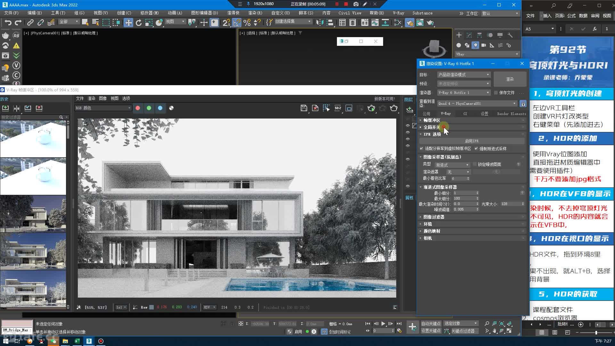Viewport: 615px width, 346px height.
Task: Click the A|B compare icon in history
Action: 17,108
